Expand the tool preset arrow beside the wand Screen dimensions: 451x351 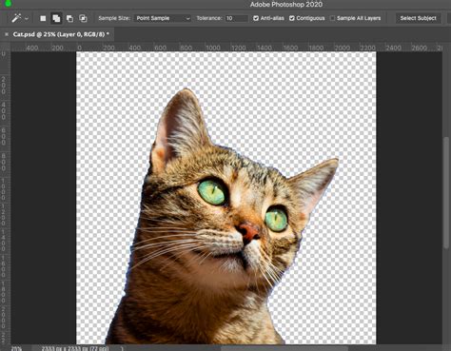[27, 19]
